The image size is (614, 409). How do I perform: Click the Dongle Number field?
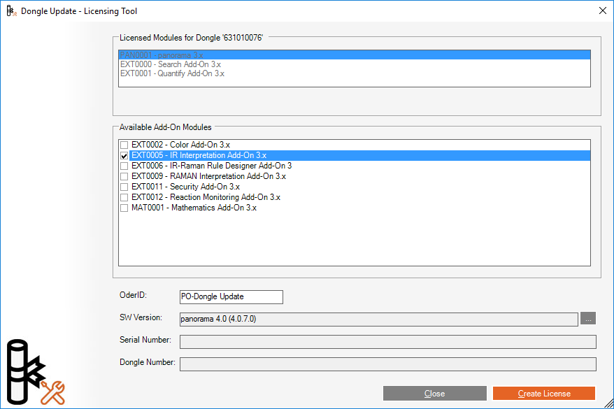[x=387, y=364]
